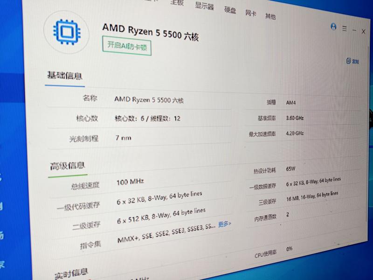Click the CPU使用率 0% value
The image size is (373, 280).
point(290,249)
